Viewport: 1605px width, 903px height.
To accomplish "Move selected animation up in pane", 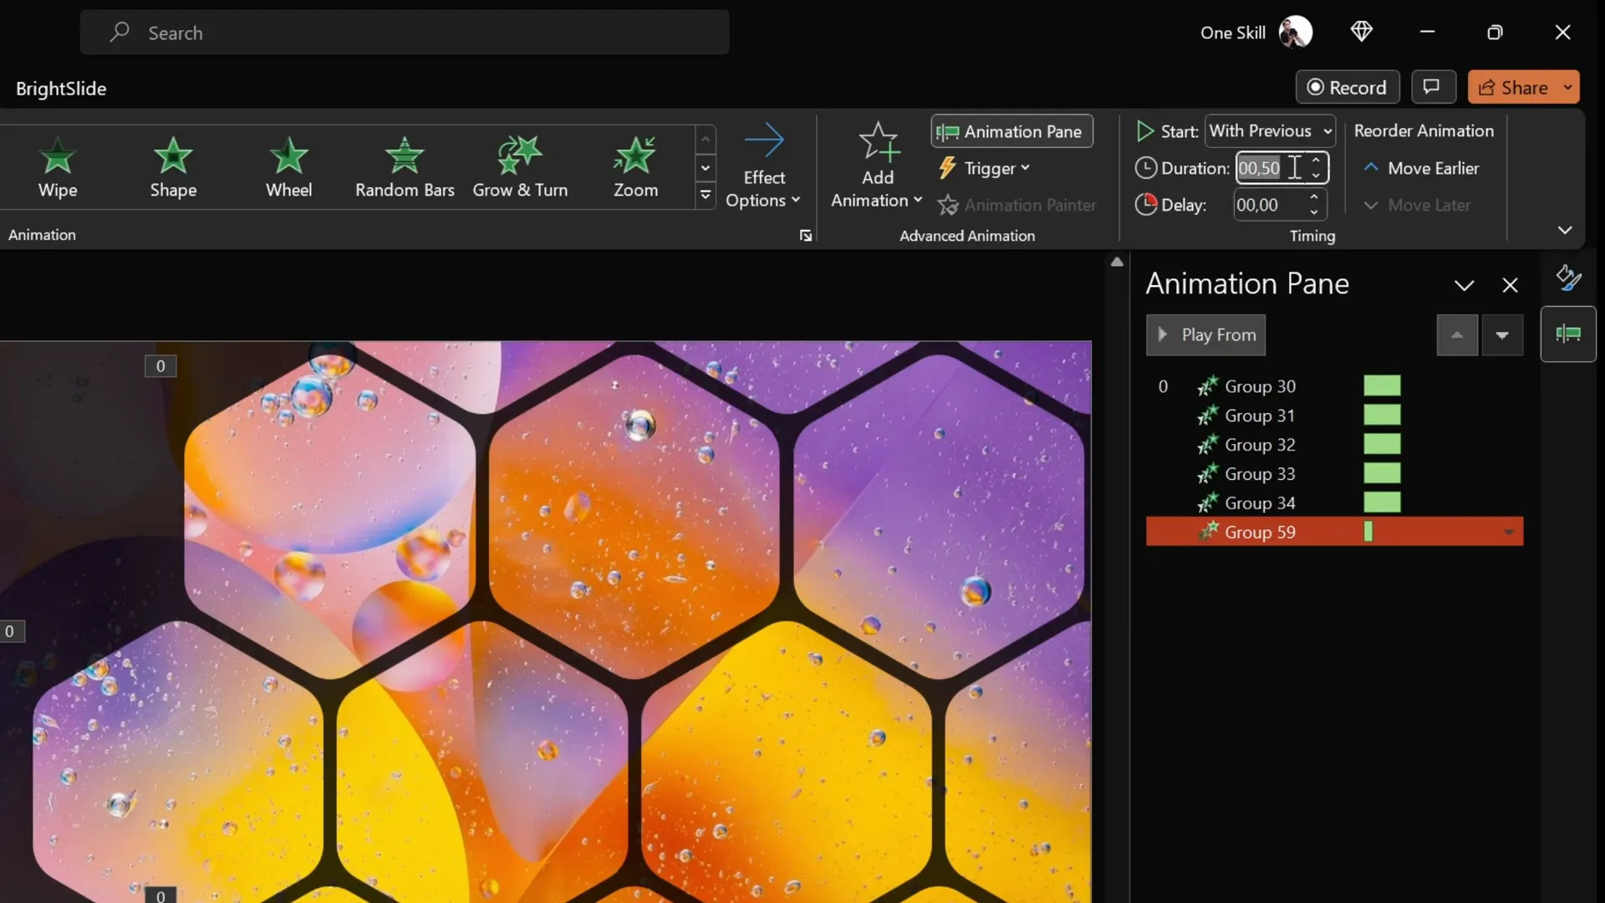I will (1457, 335).
